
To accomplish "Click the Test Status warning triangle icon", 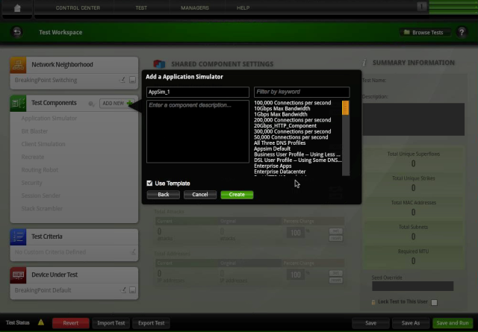I will tap(41, 322).
